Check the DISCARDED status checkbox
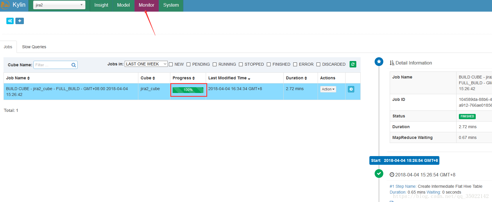 click(318, 65)
